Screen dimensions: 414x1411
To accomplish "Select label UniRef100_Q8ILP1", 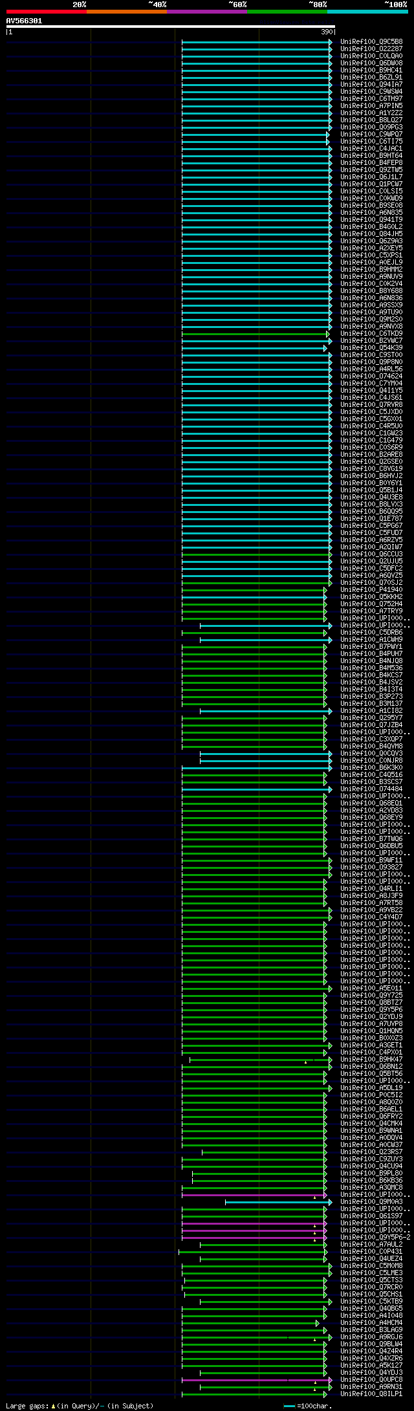I will tap(371, 1394).
